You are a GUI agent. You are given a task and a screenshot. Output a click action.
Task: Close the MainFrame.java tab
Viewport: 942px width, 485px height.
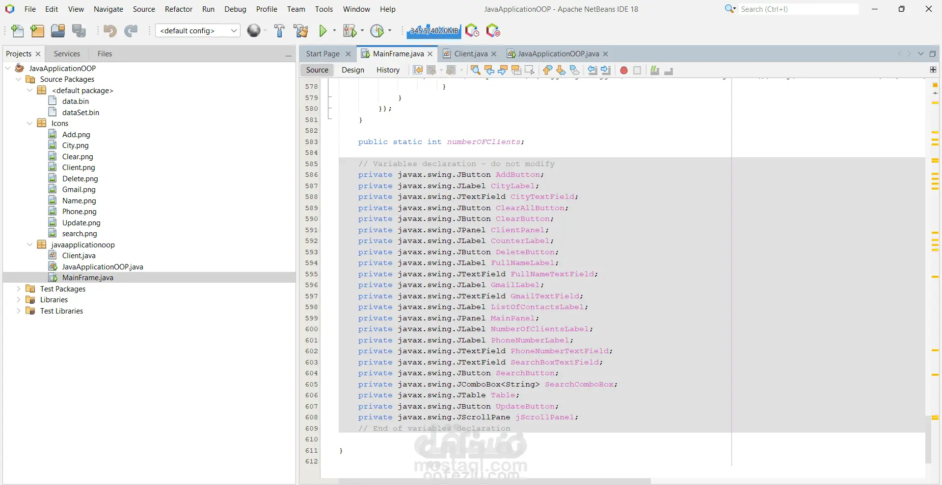point(430,54)
